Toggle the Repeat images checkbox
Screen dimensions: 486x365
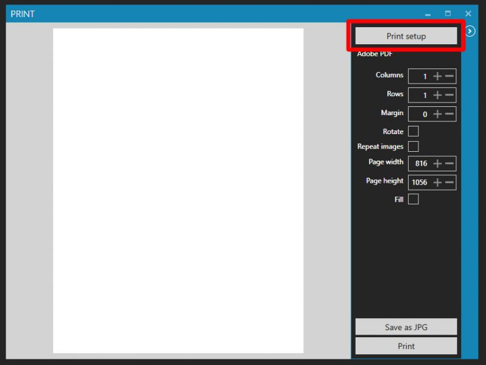[413, 147]
